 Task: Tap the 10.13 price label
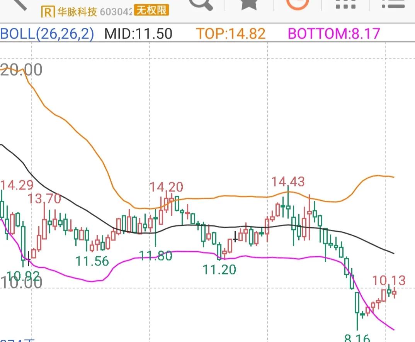click(x=389, y=280)
